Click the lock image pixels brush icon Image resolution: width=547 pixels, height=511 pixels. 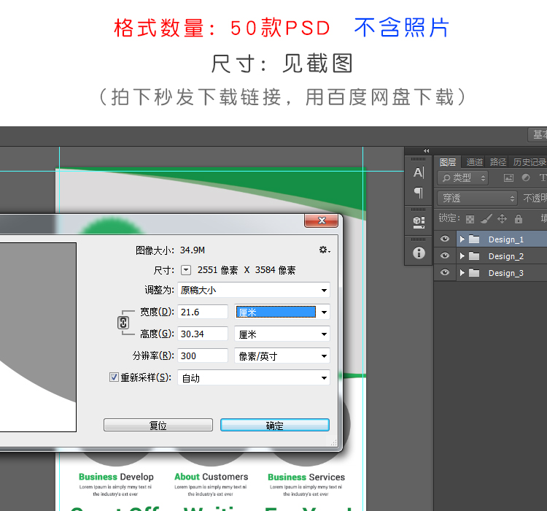[x=486, y=219]
